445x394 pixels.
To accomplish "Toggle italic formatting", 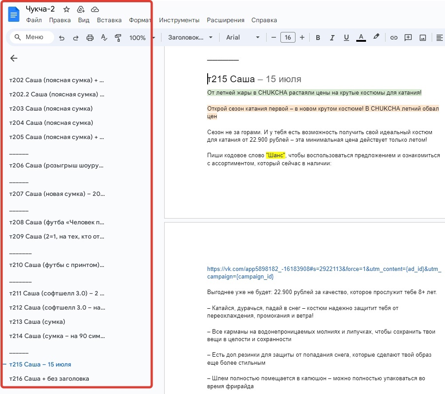I will (x=332, y=37).
